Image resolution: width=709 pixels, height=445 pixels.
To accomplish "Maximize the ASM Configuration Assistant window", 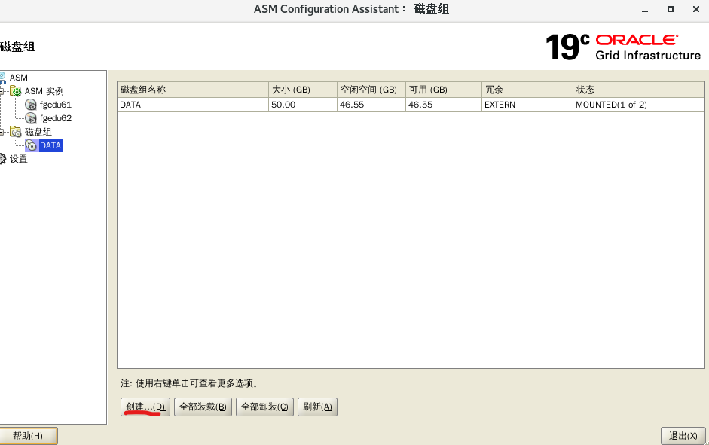I will [x=671, y=9].
